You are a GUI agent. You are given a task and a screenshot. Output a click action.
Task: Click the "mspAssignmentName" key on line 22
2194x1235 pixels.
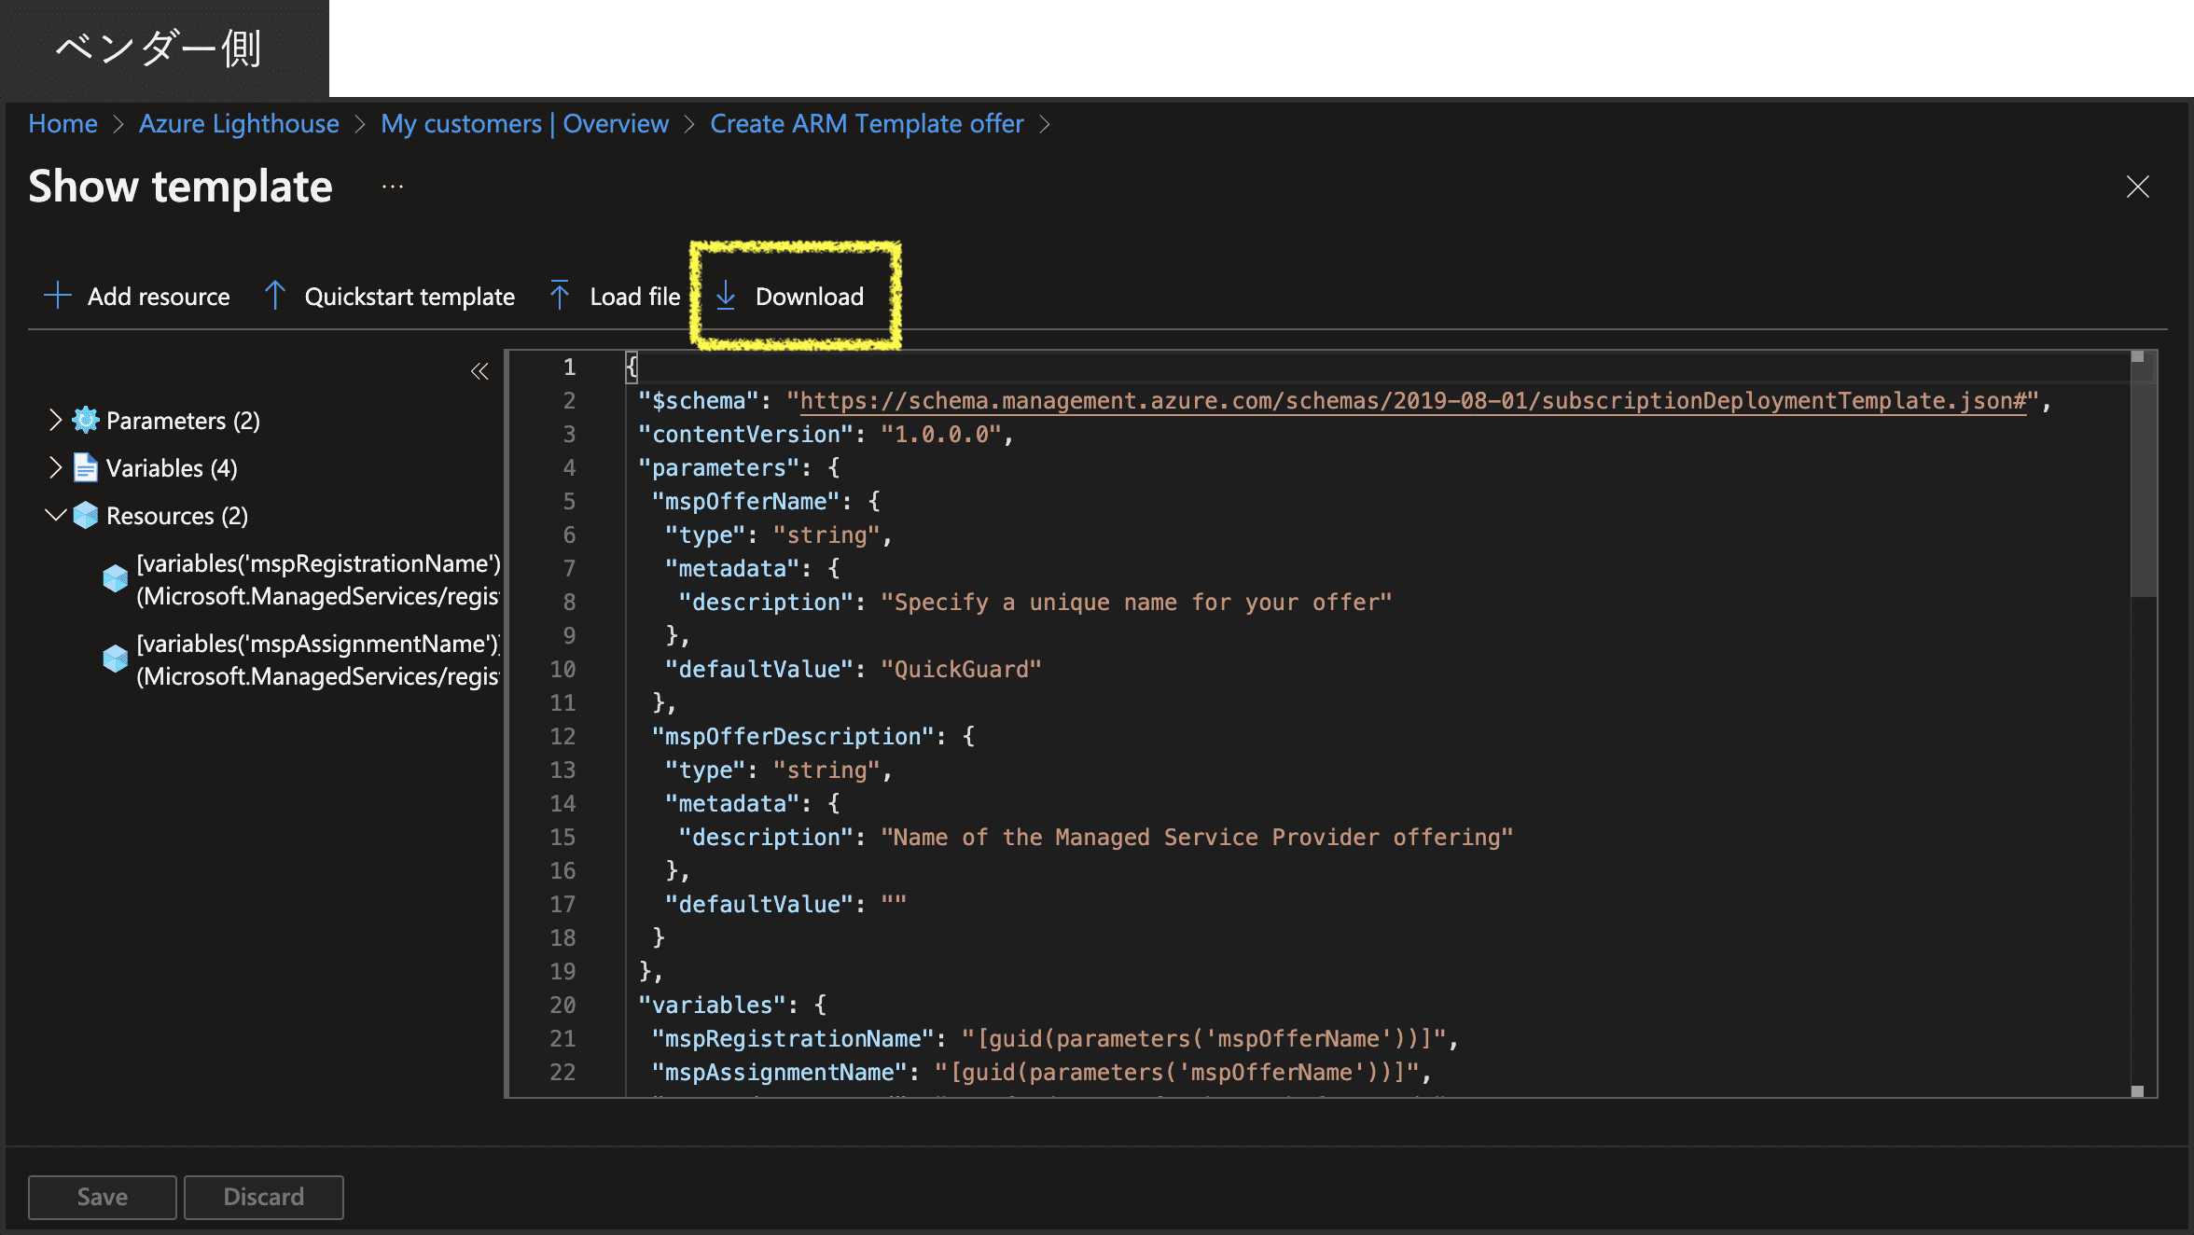(x=779, y=1073)
